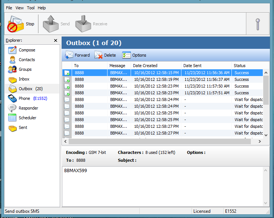This screenshot has width=274, height=218.
Task: Click the pin icon in toolbar
Action: (257, 24)
